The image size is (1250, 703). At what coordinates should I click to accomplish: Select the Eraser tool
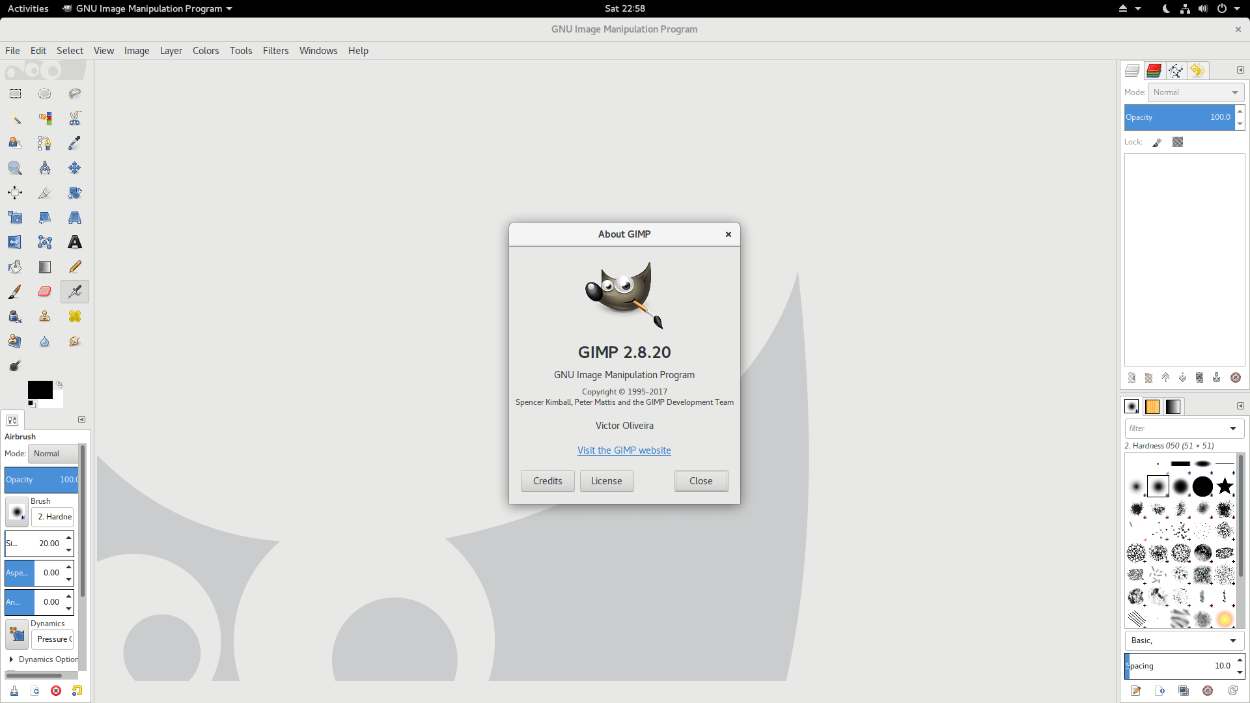(x=44, y=292)
